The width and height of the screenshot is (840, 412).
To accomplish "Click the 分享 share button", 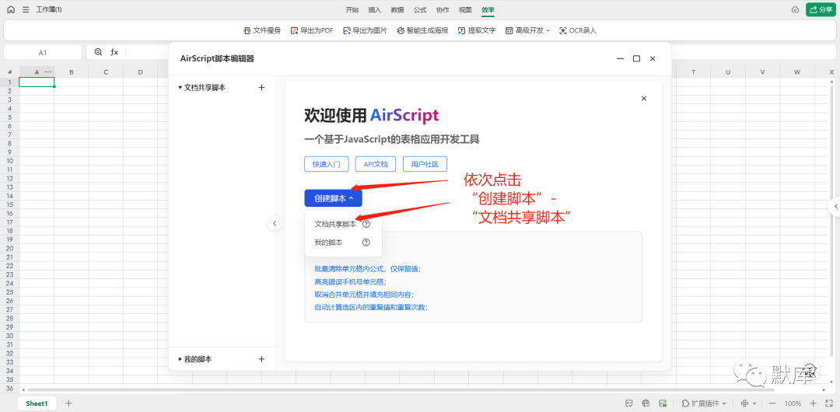I will click(x=821, y=9).
